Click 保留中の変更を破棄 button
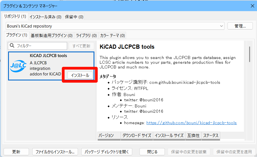The image size is (257, 157). (x=189, y=152)
